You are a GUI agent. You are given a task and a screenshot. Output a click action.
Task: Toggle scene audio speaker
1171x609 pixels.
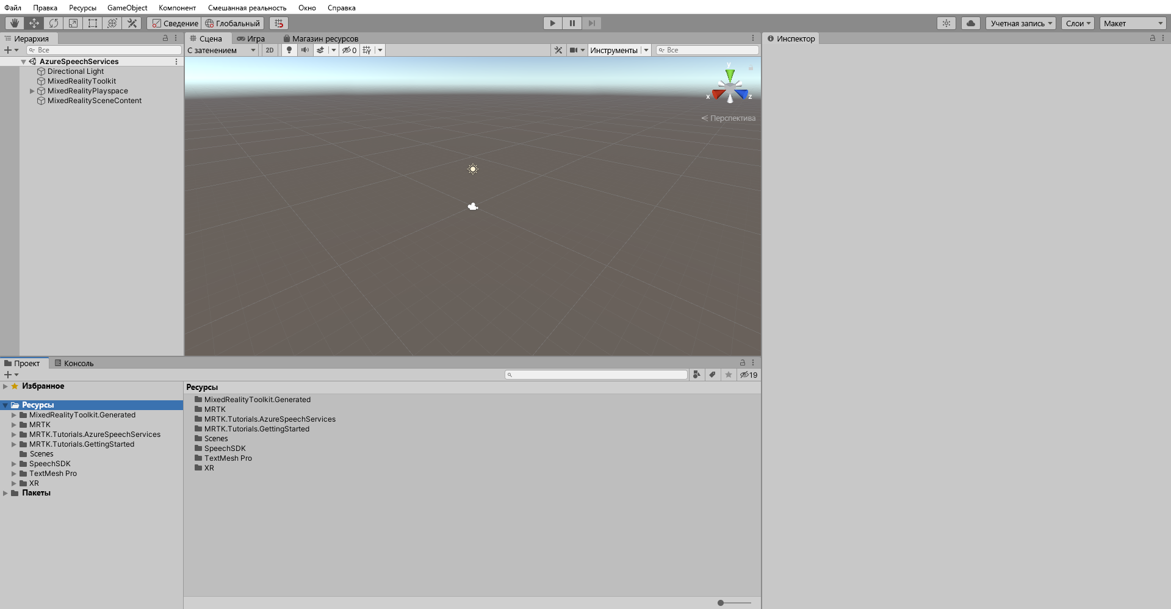305,50
